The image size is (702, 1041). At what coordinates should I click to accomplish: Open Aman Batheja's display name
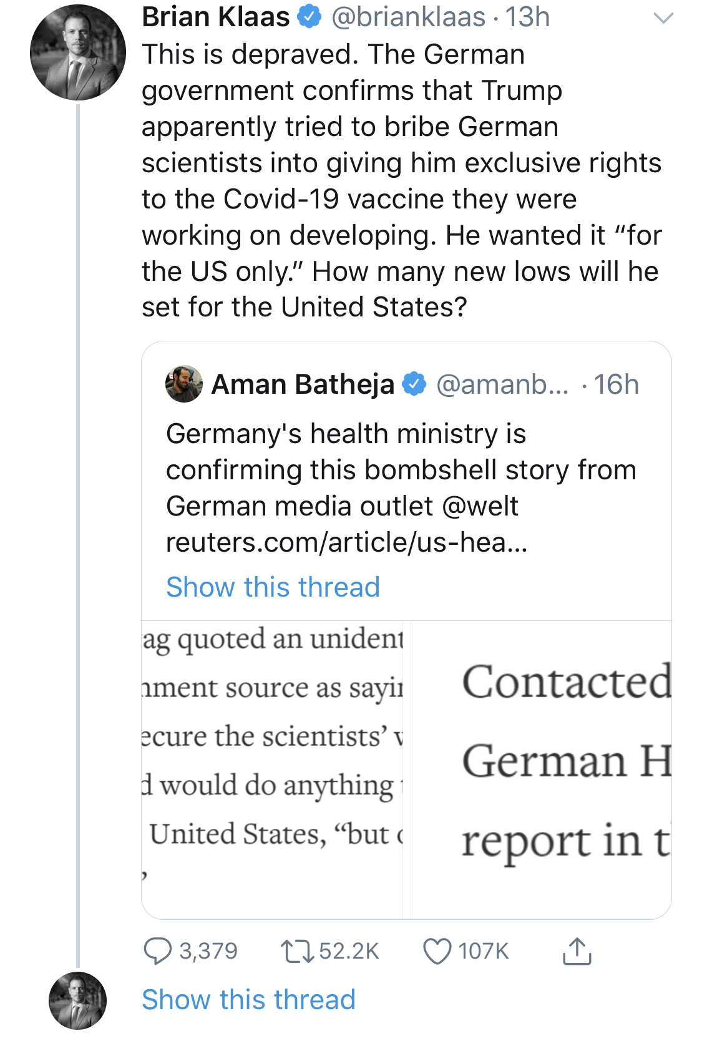coord(303,384)
